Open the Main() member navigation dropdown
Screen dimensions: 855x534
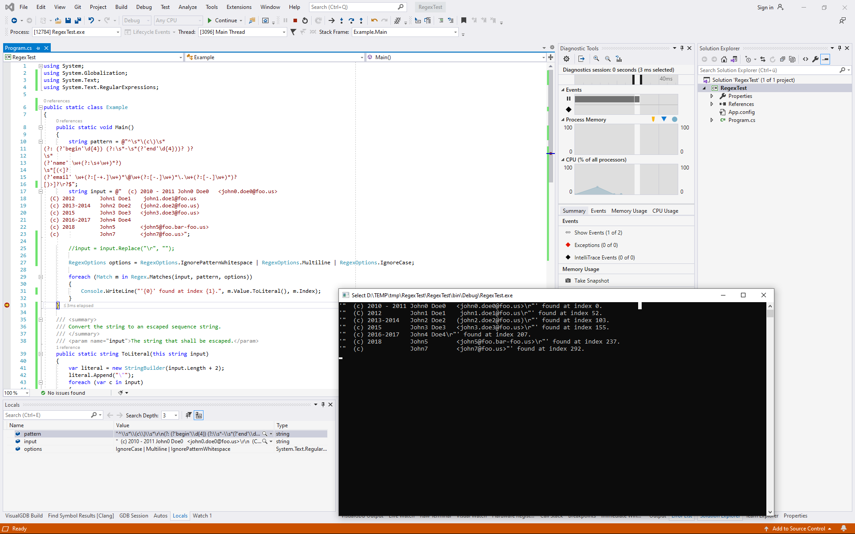456,57
